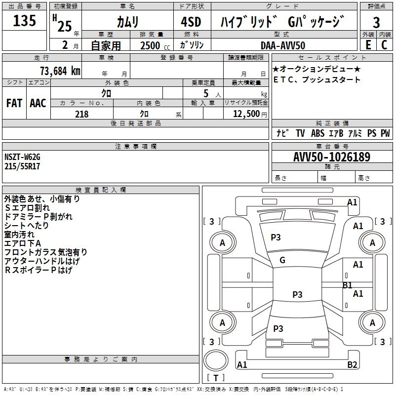The height and width of the screenshot is (395, 395).
Task: Click the P3 mark on the car roof
Action: [297, 295]
